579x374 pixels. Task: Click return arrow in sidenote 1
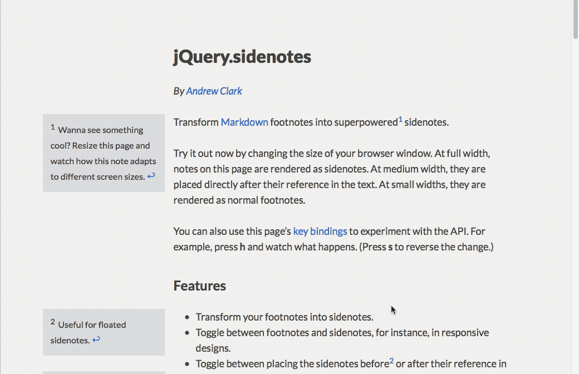[151, 176]
